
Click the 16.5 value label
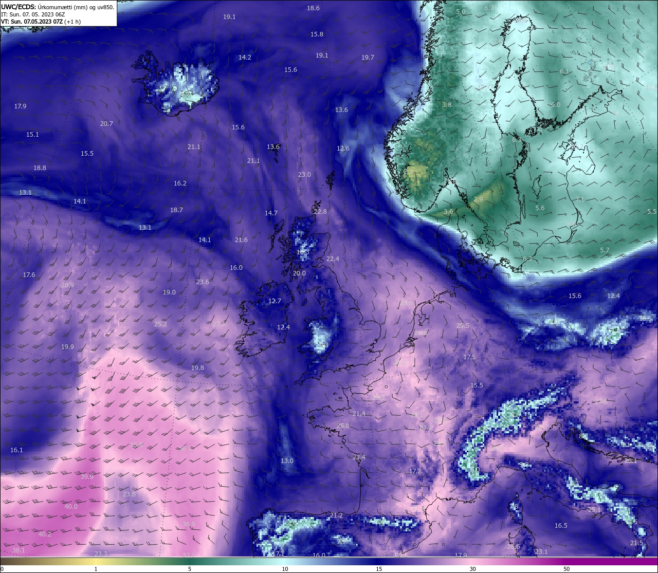(561, 526)
